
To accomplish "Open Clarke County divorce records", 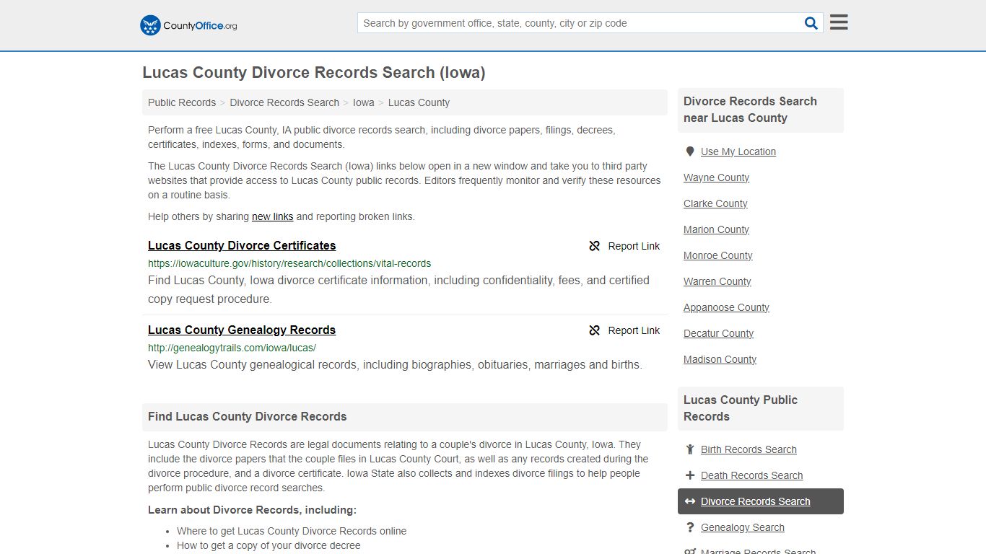I will (x=715, y=203).
